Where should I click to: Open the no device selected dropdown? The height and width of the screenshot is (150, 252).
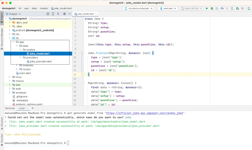click(138, 8)
